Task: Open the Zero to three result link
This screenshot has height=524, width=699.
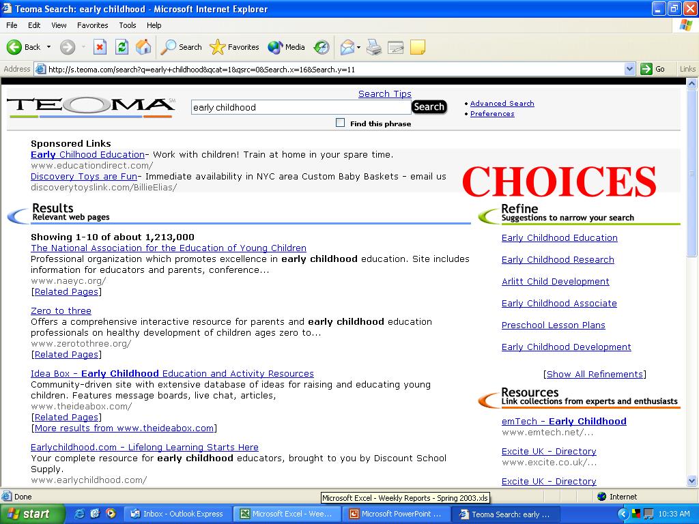Action: click(61, 311)
